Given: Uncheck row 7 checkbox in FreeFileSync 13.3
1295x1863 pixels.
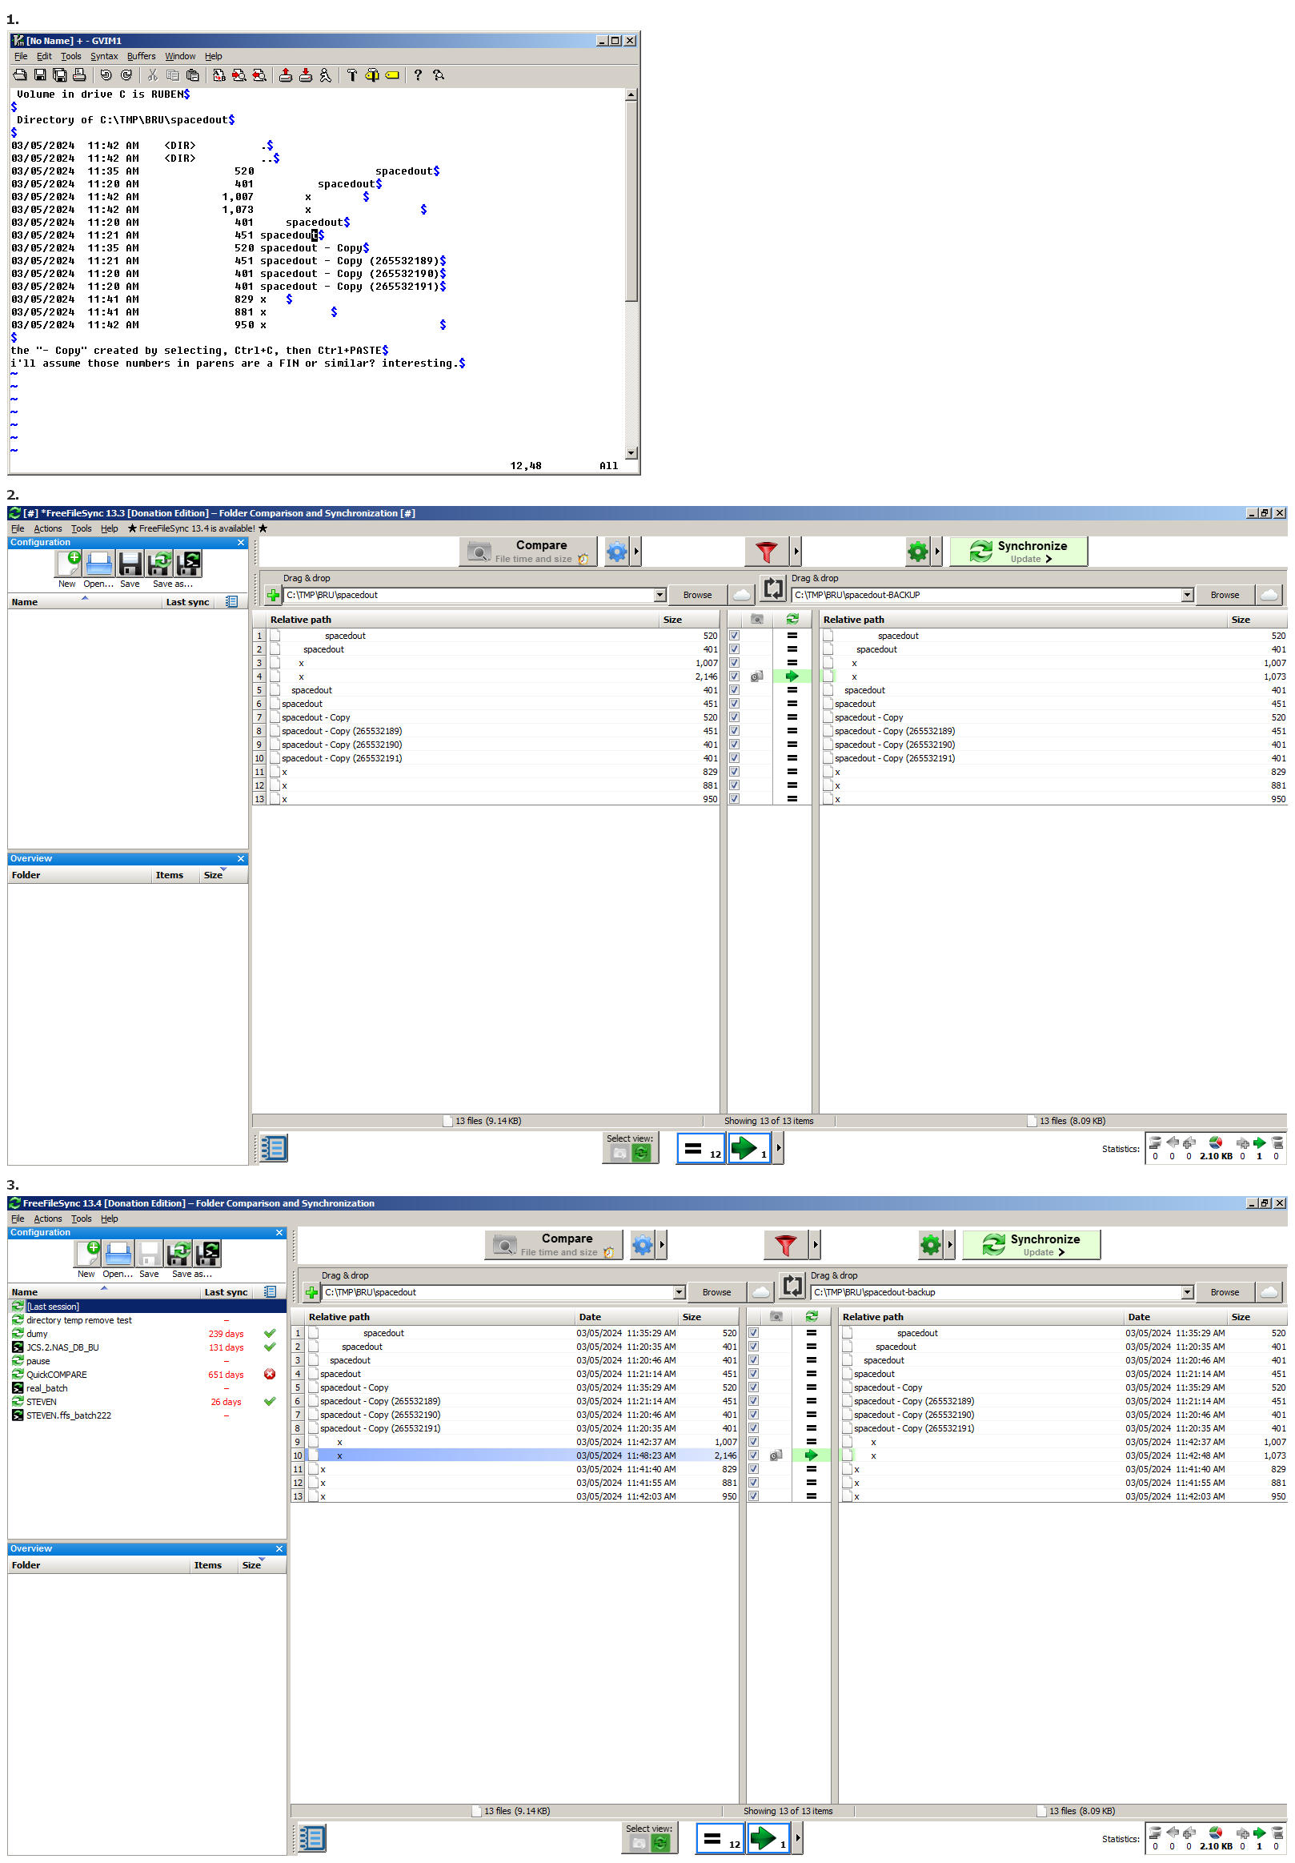Looking at the screenshot, I should coord(734,717).
